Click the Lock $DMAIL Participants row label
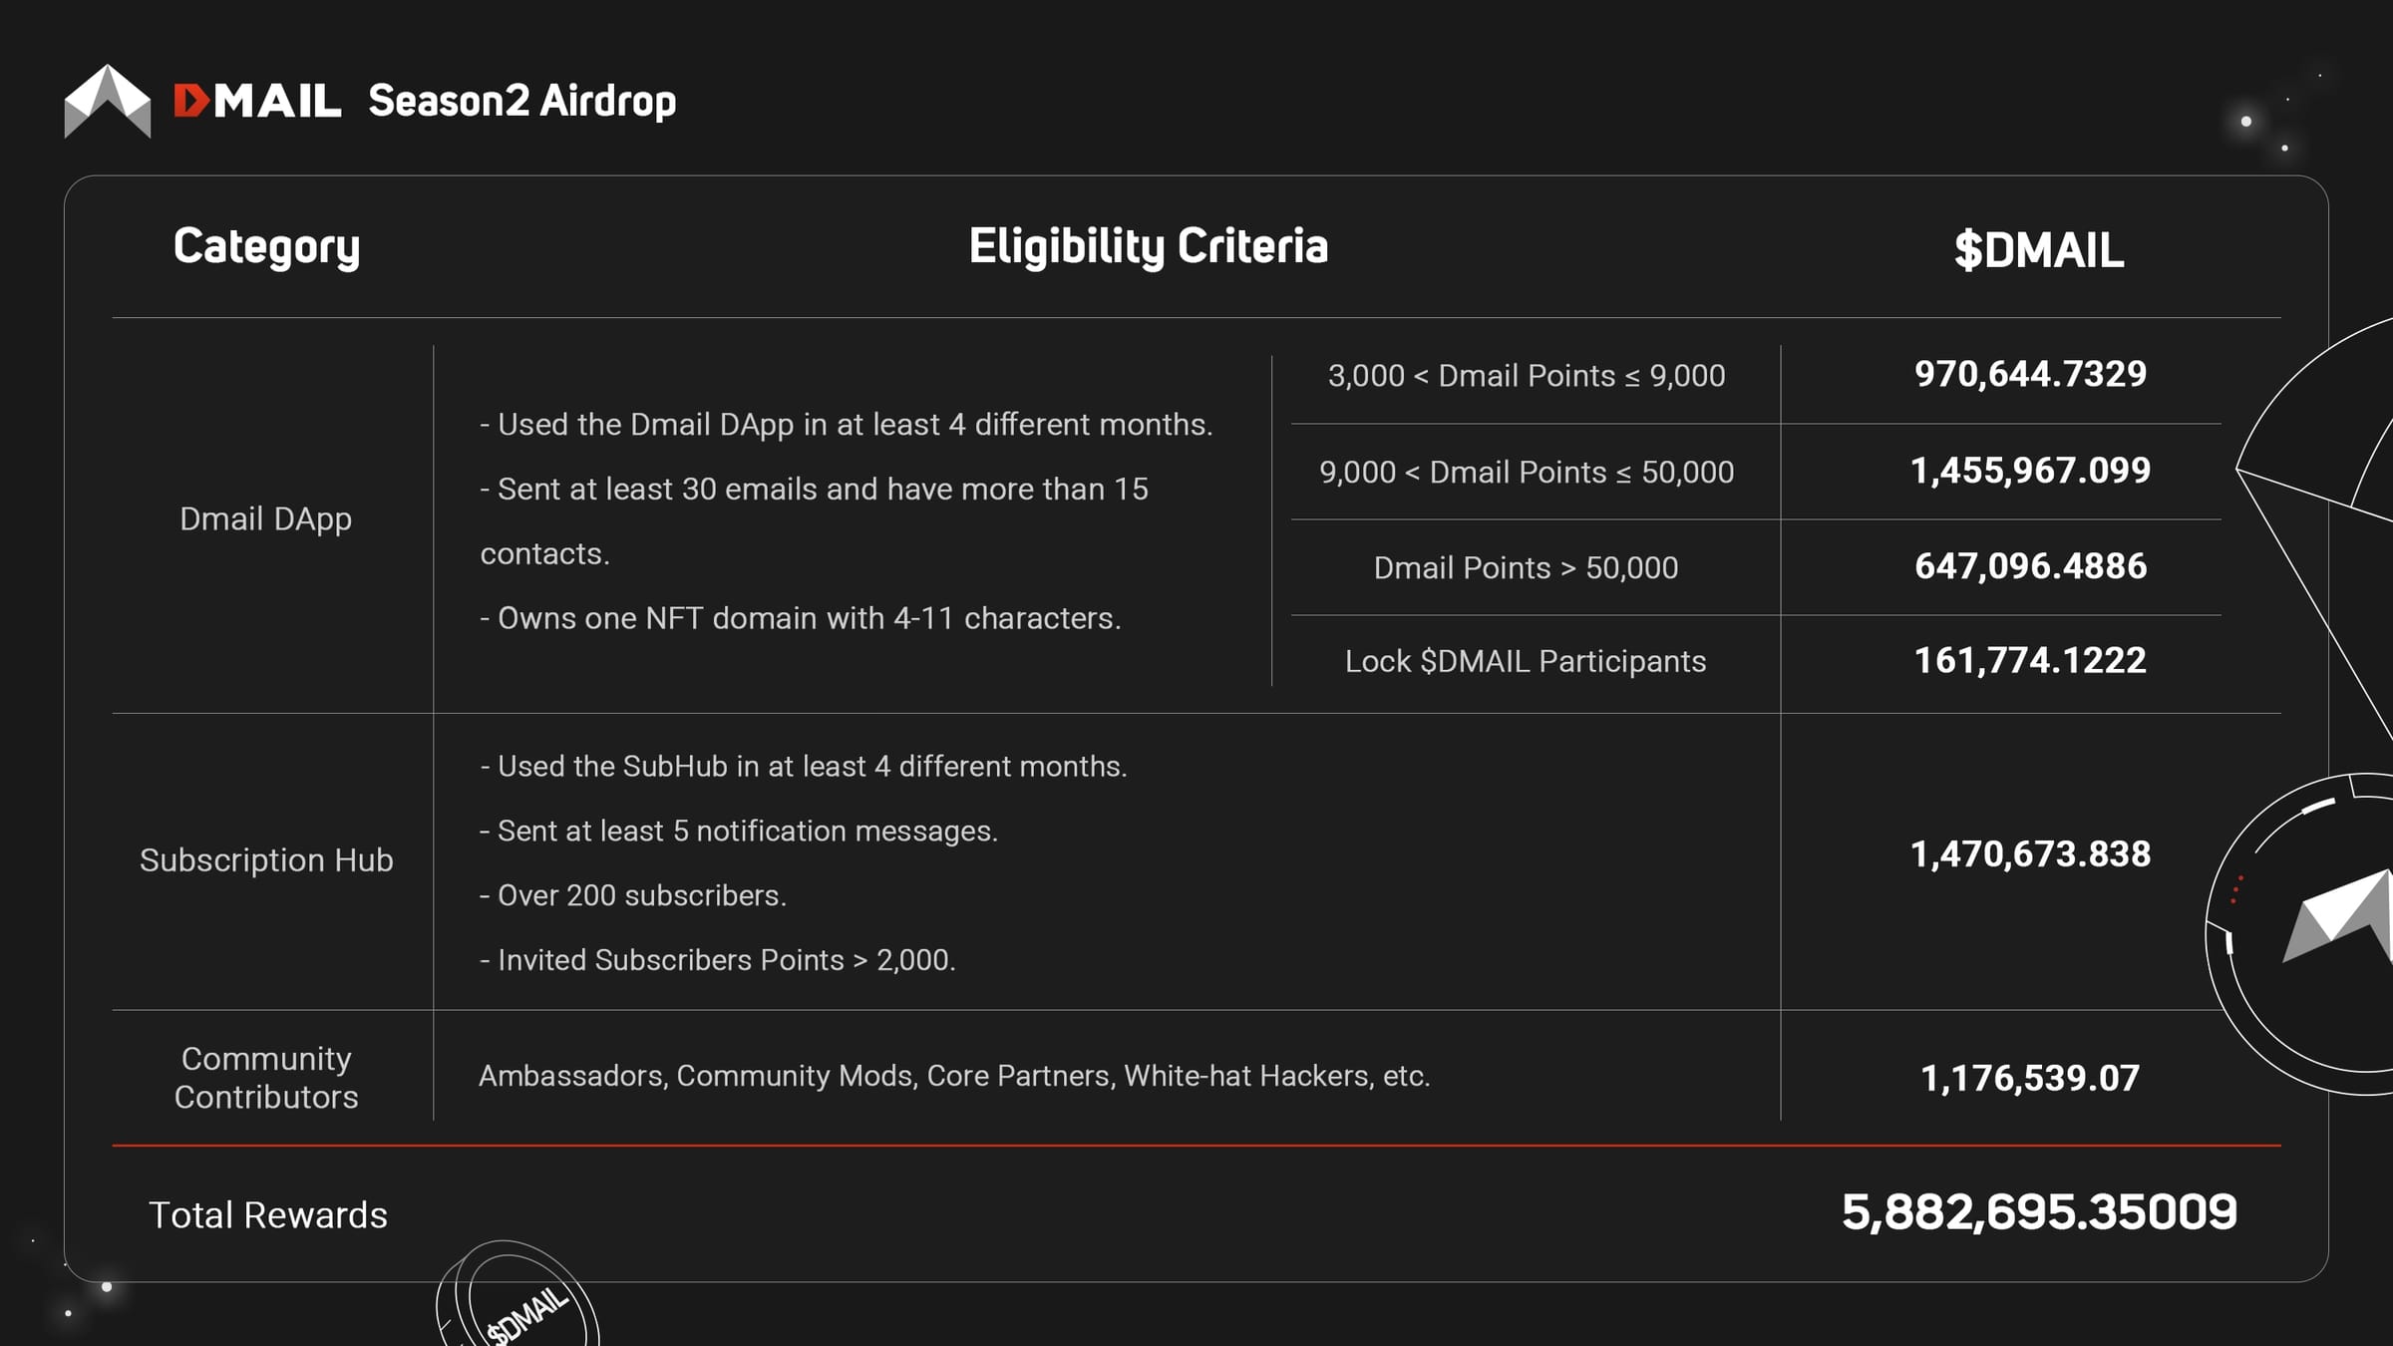Screen dimensions: 2393x1346 point(1526,661)
